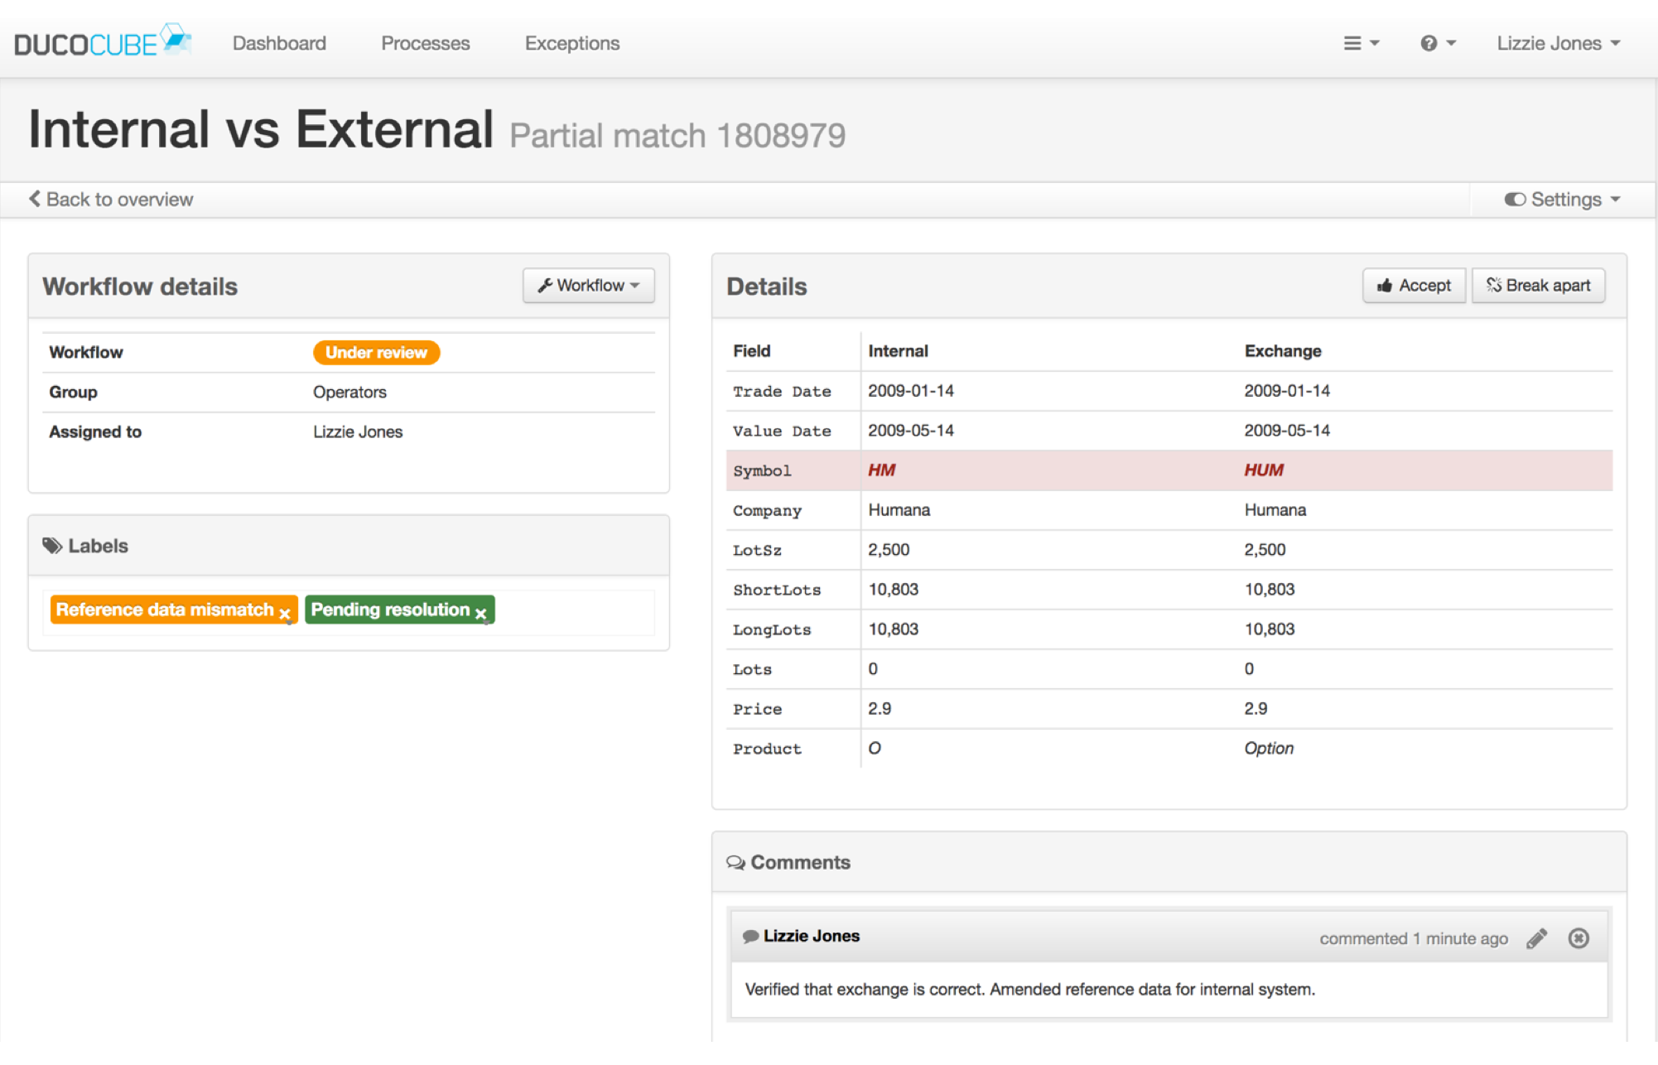Click the tag icon beside Labels heading
The width and height of the screenshot is (1658, 1065).
coord(52,545)
